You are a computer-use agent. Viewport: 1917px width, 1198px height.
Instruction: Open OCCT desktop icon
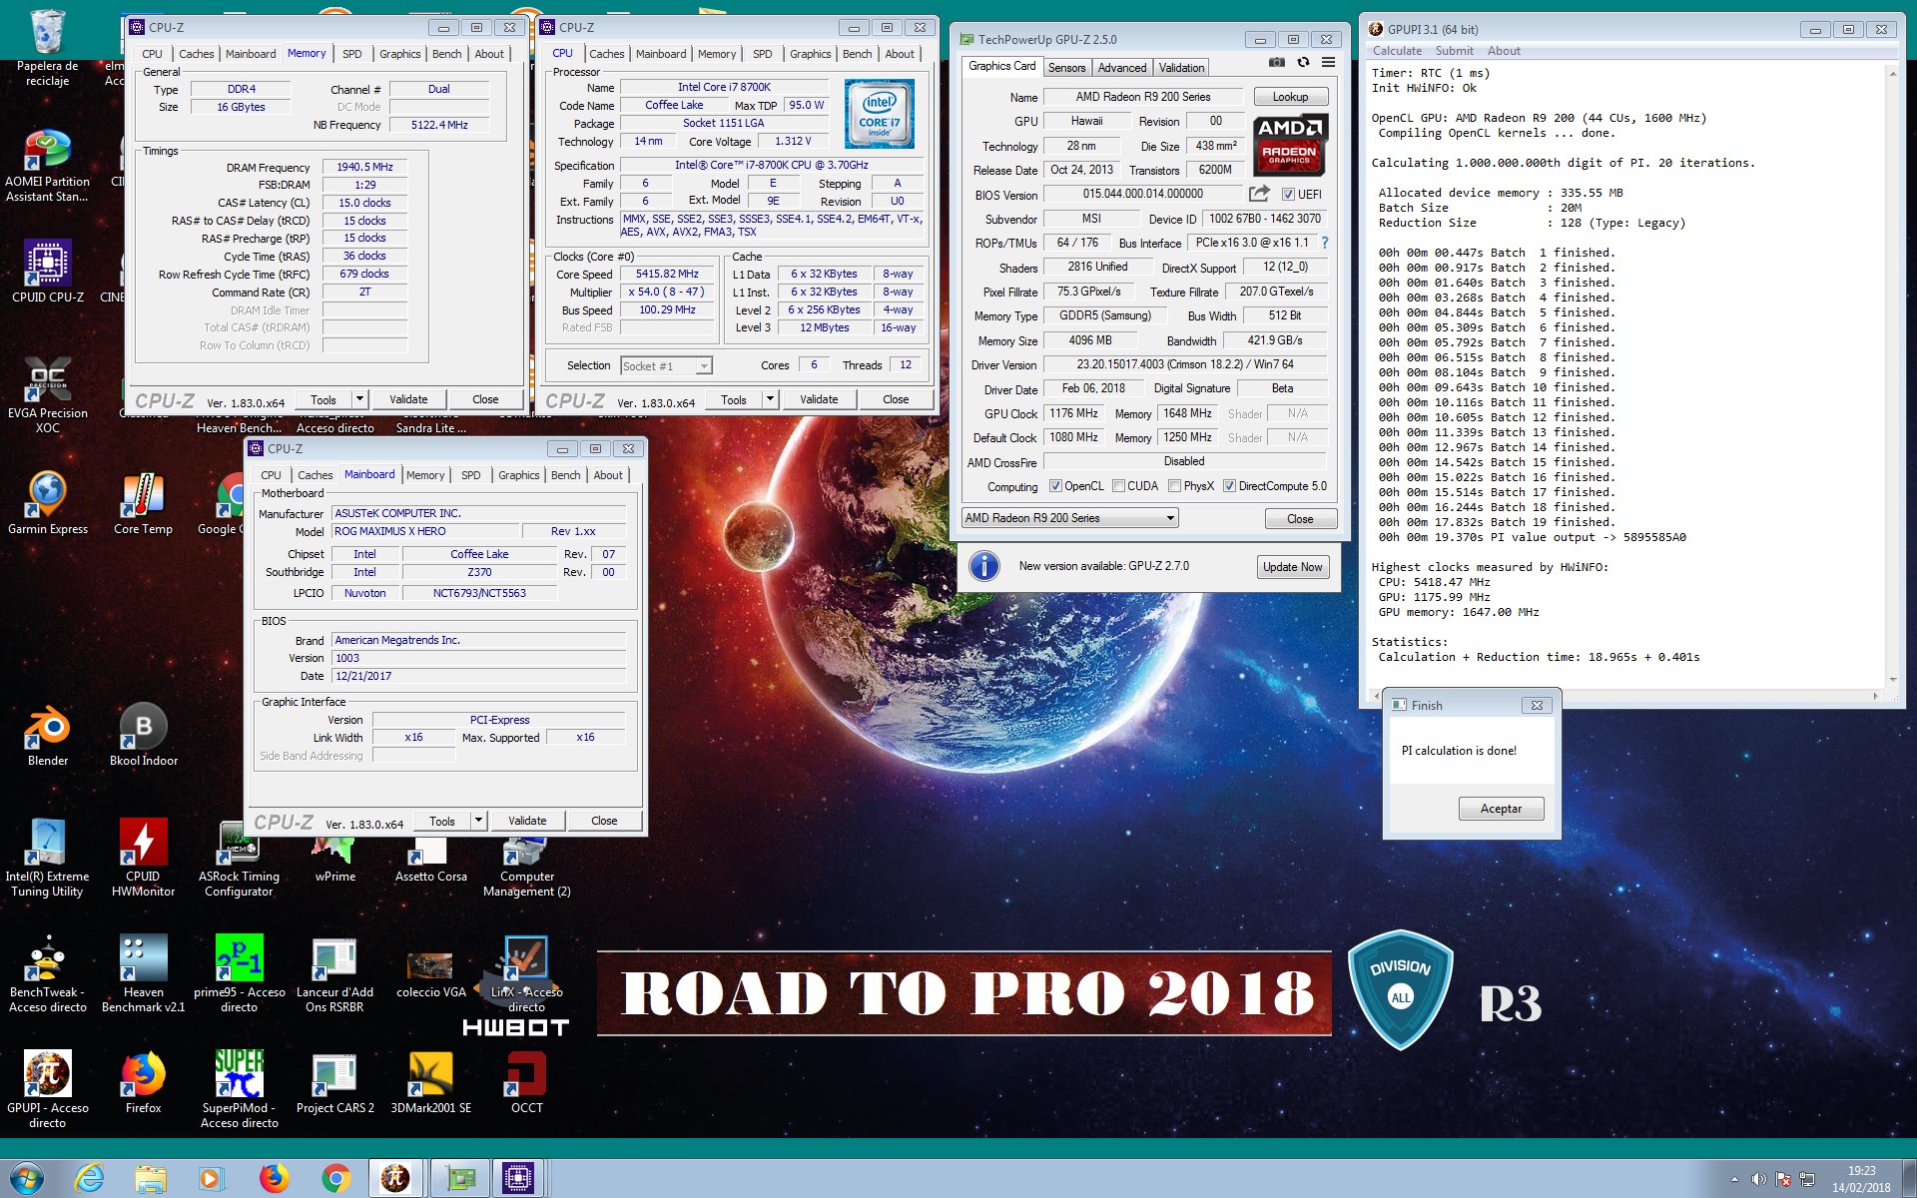526,1082
